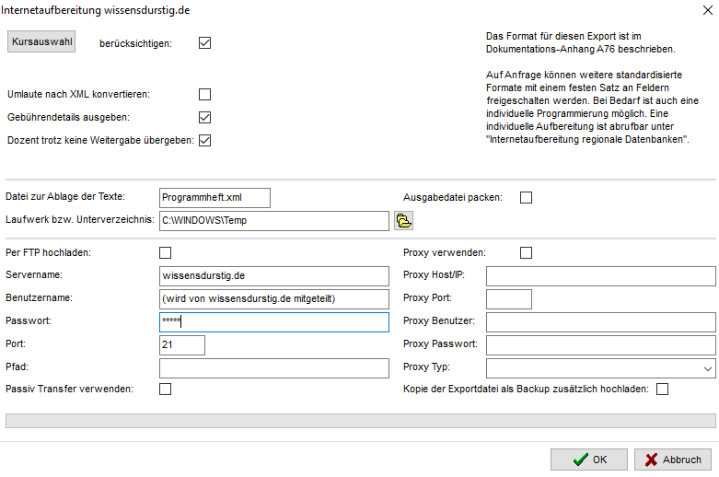Viewport: 719px width, 477px height.
Task: Open the folder browse icon for Unterverzeichnis
Action: (x=403, y=221)
